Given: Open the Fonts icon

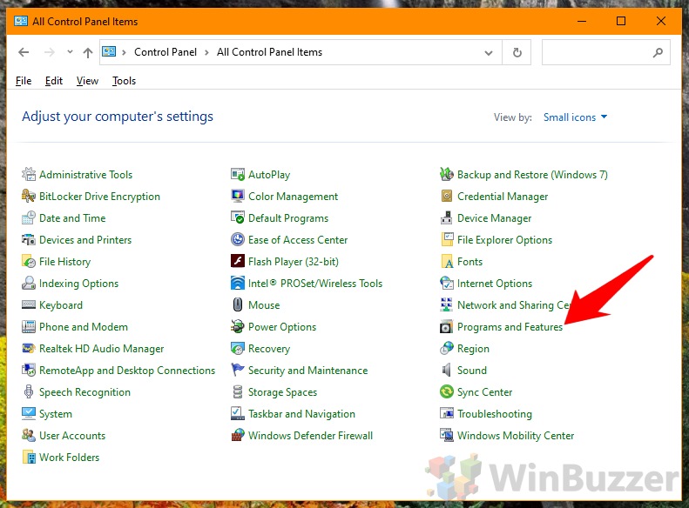Looking at the screenshot, I should pyautogui.click(x=447, y=262).
